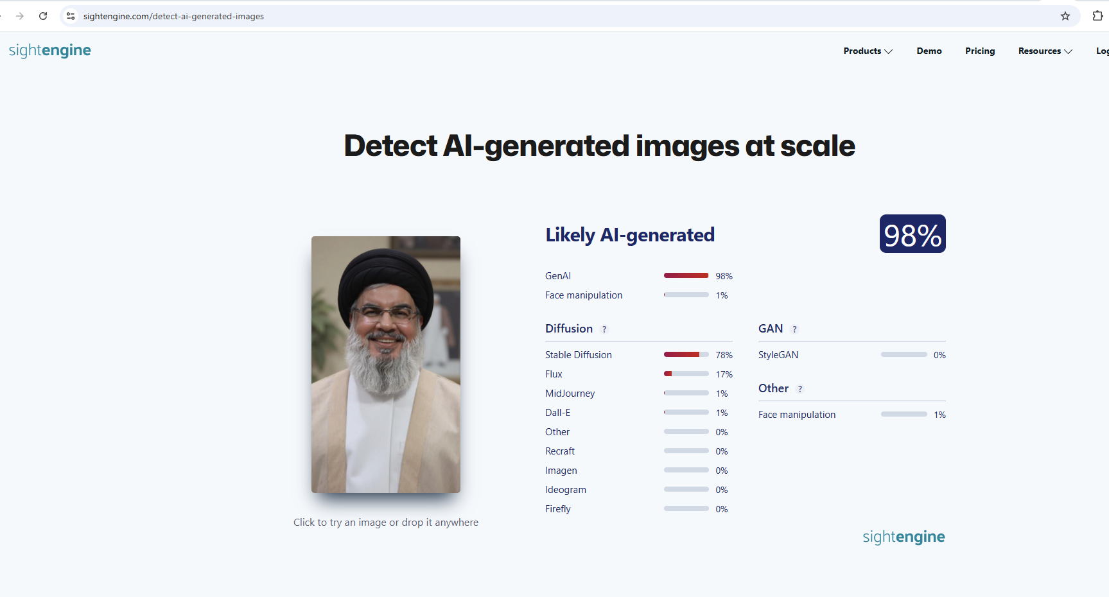Click the 98% score badge

point(912,234)
